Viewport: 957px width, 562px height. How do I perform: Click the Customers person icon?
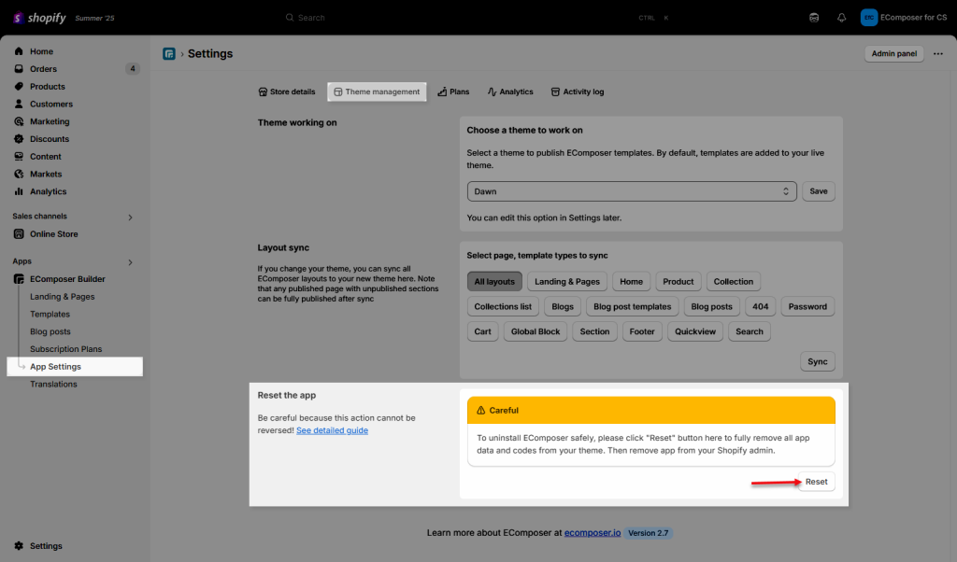pos(19,105)
